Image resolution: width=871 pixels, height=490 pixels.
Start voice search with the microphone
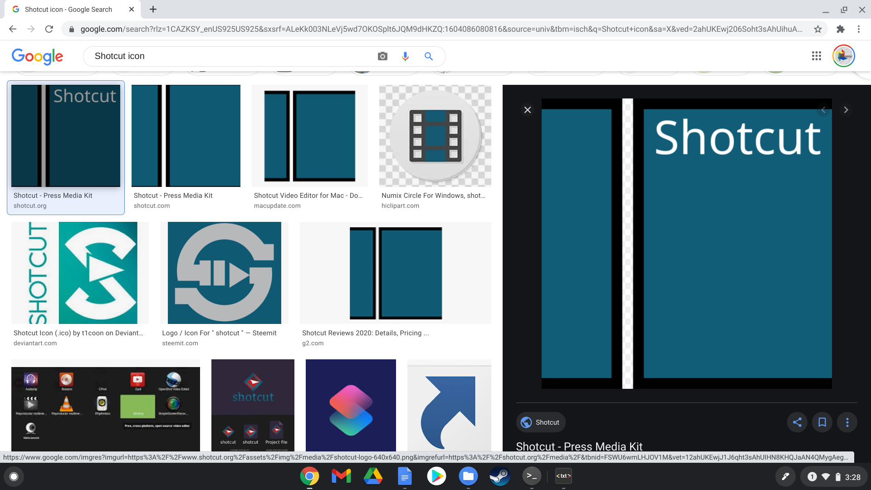coord(405,56)
